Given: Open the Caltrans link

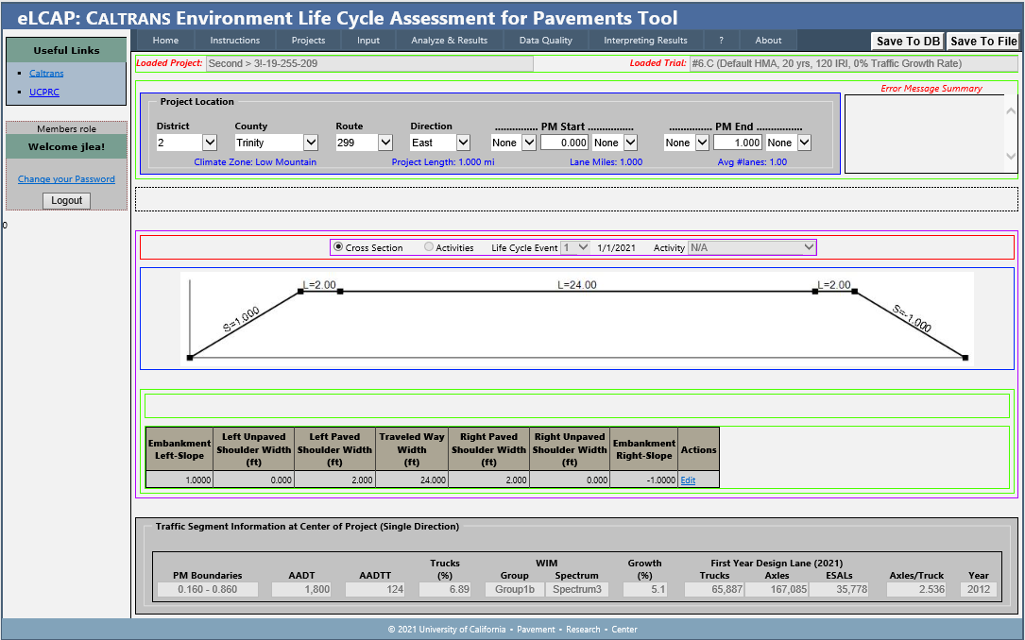Looking at the screenshot, I should tap(46, 73).
